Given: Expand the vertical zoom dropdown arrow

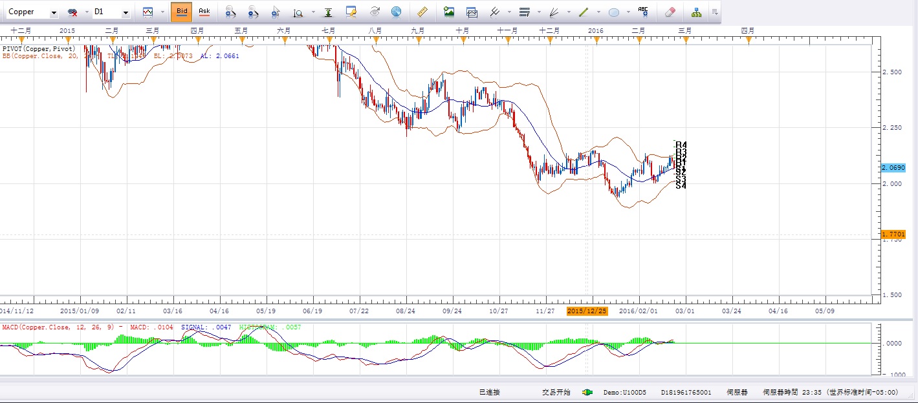Looking at the screenshot, I should point(313,12).
